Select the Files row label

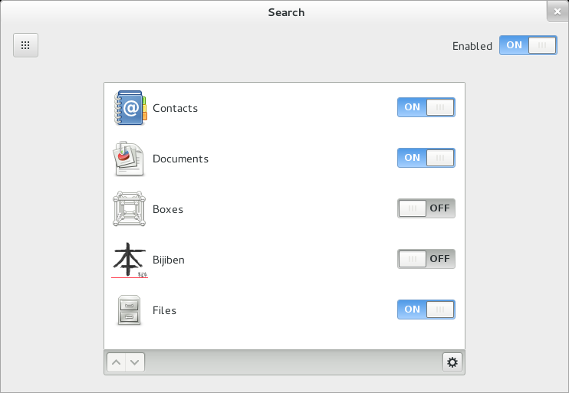[164, 310]
